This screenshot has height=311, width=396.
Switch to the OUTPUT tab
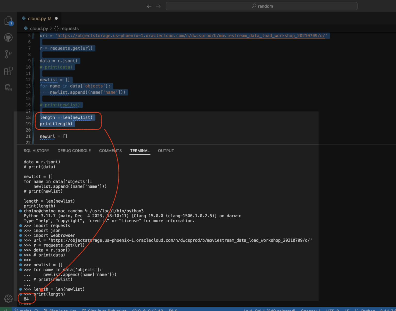[x=166, y=151]
